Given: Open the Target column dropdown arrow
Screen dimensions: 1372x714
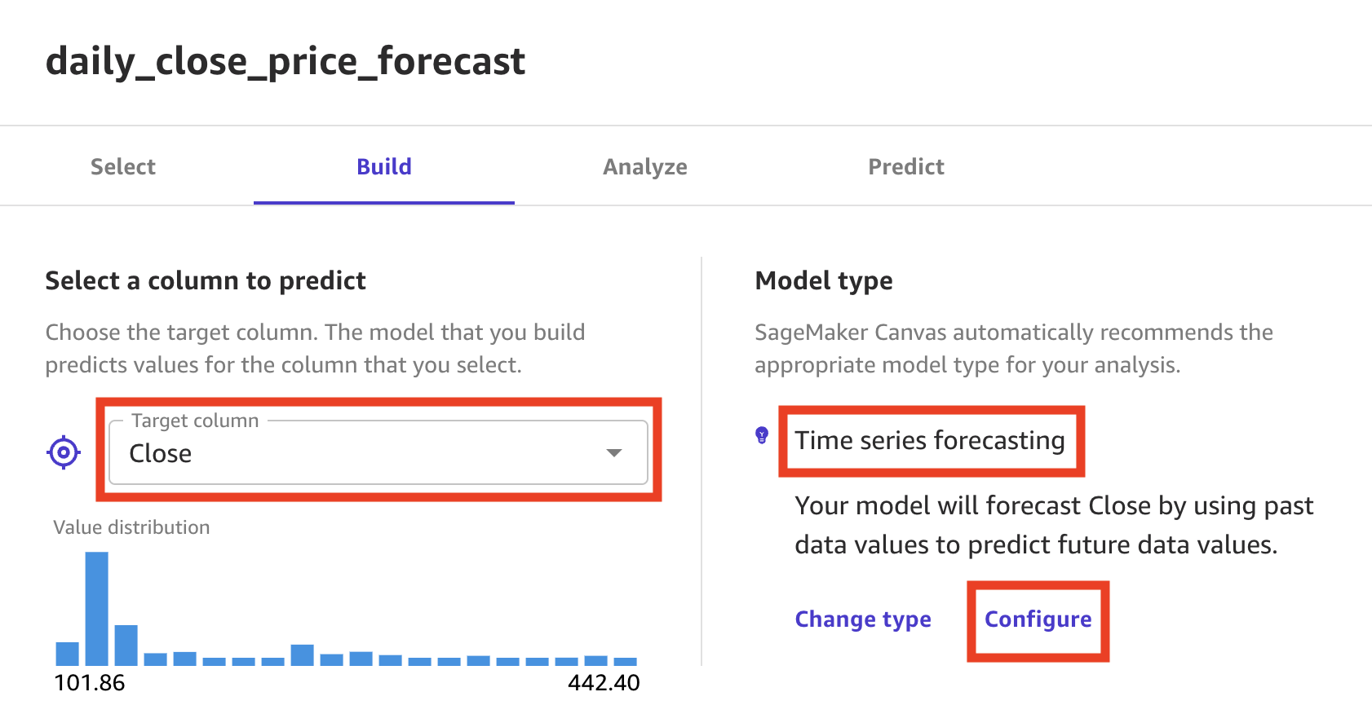Looking at the screenshot, I should (x=614, y=453).
